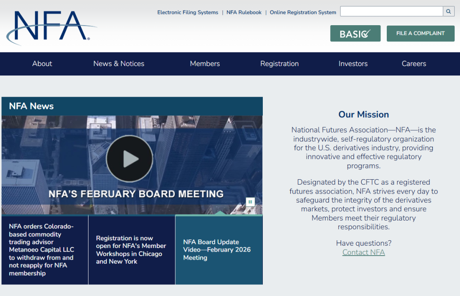Click the File a Complaint button
The width and height of the screenshot is (460, 296).
tap(420, 33)
